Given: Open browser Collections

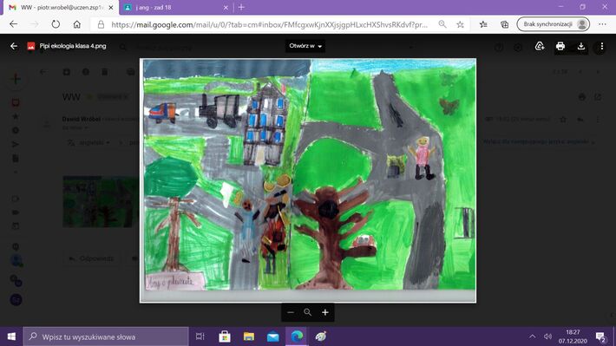Looking at the screenshot, I should point(504,24).
